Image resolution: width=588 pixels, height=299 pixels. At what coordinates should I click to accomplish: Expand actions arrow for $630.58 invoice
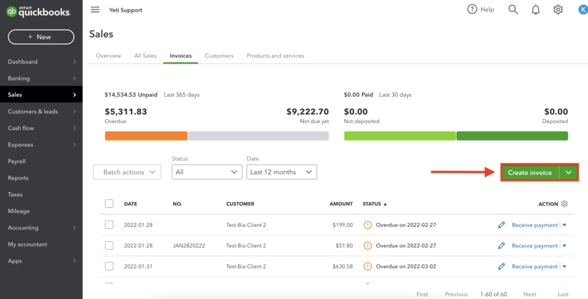click(x=564, y=266)
